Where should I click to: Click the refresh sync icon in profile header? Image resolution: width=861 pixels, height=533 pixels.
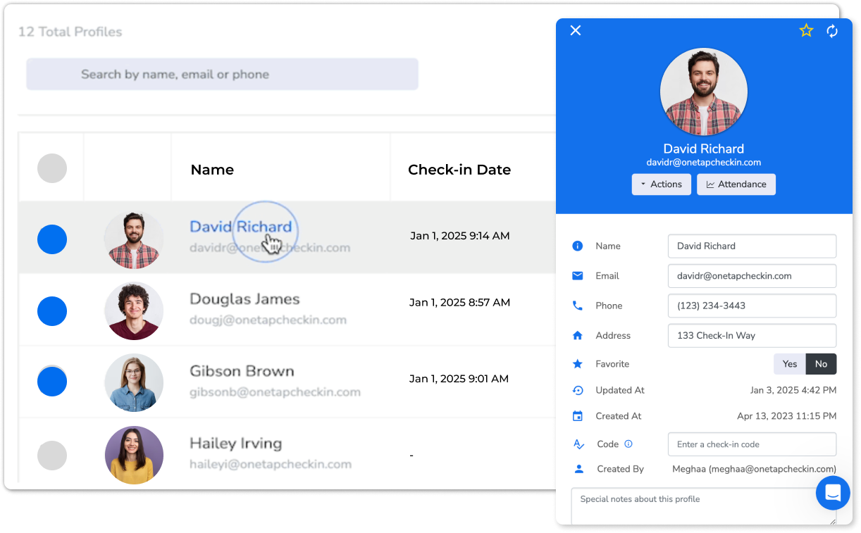(832, 31)
